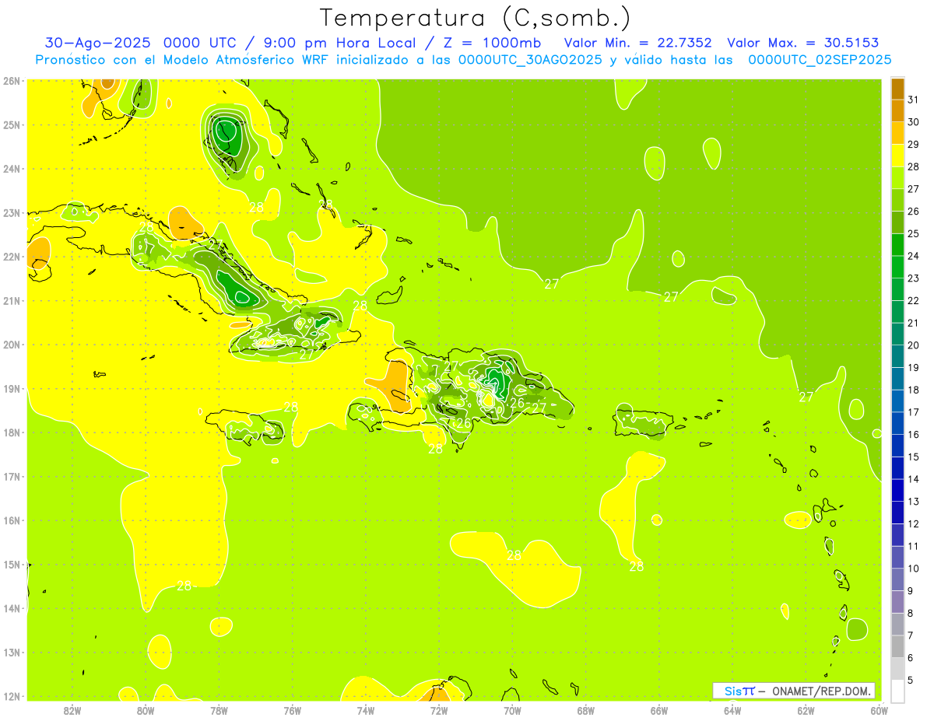Click the longitude label "74W"
The height and width of the screenshot is (721, 934).
[366, 709]
